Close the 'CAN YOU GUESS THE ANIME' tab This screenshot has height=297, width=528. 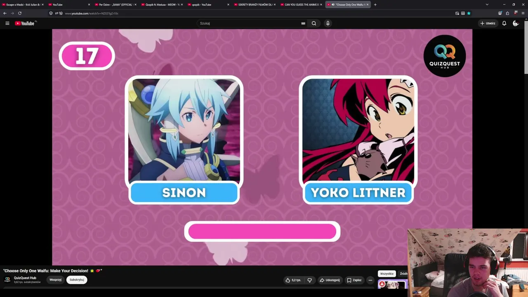(321, 5)
